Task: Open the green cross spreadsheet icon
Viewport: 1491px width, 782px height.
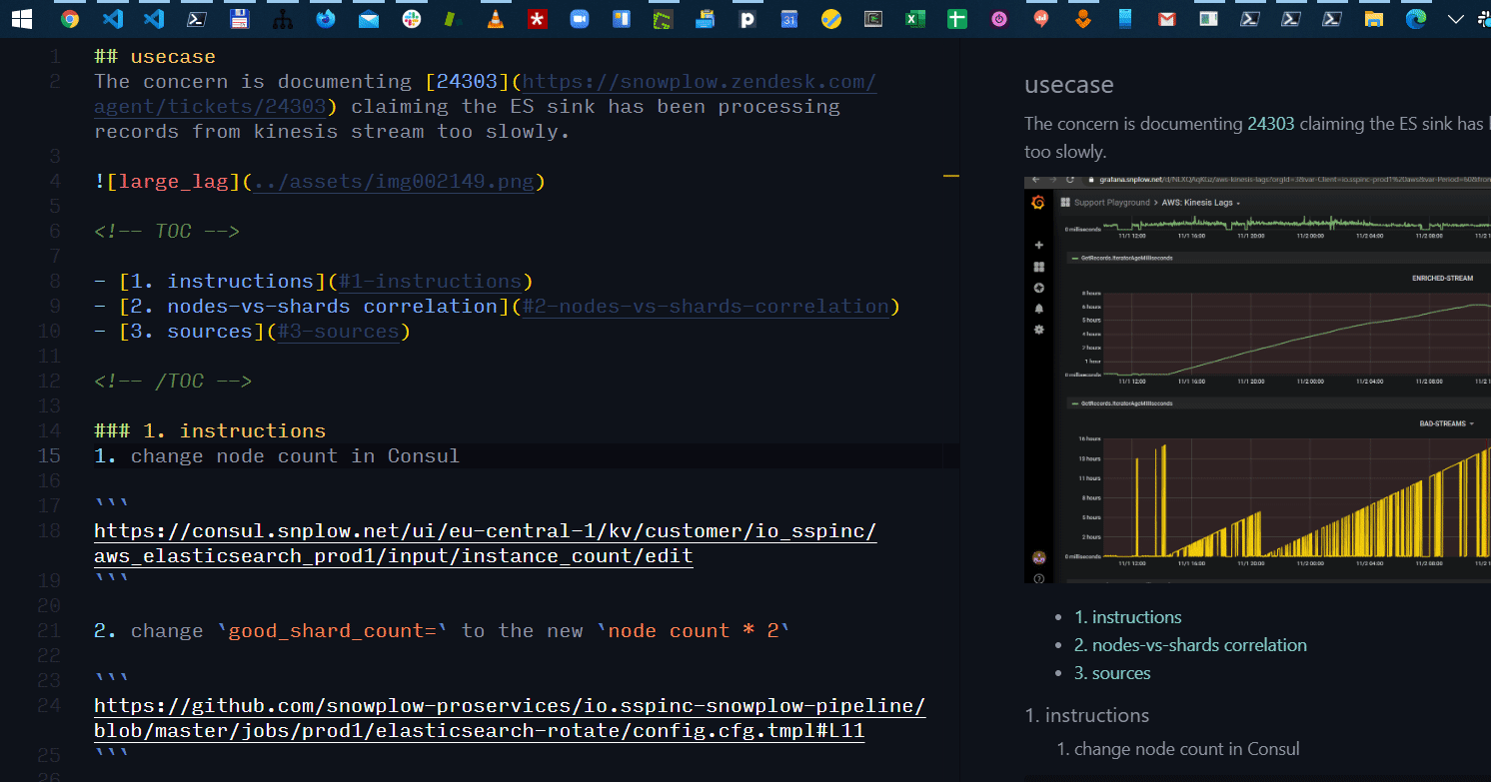Action: [x=957, y=18]
